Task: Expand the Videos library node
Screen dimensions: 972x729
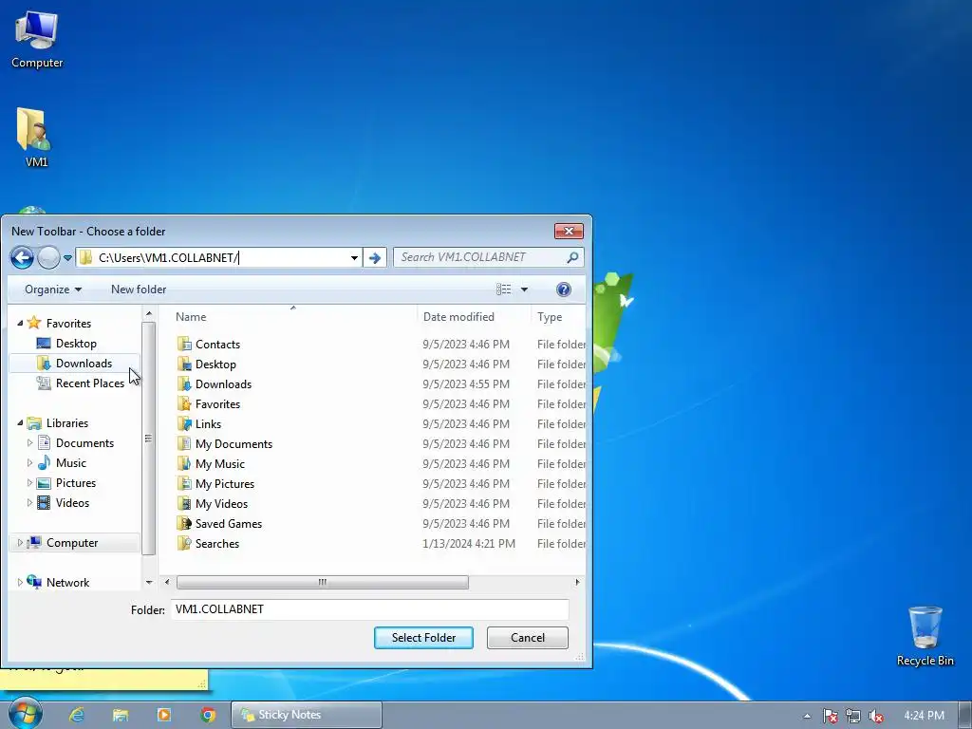Action: pyautogui.click(x=29, y=503)
